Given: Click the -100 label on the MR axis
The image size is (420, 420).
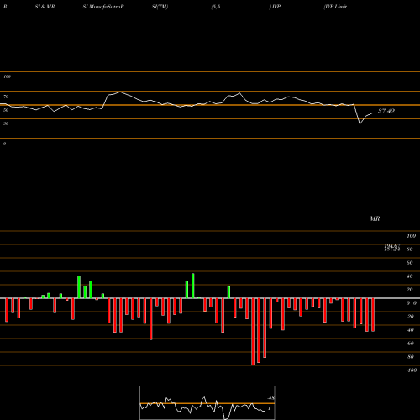Looking at the screenshot, I should pyautogui.click(x=412, y=370).
